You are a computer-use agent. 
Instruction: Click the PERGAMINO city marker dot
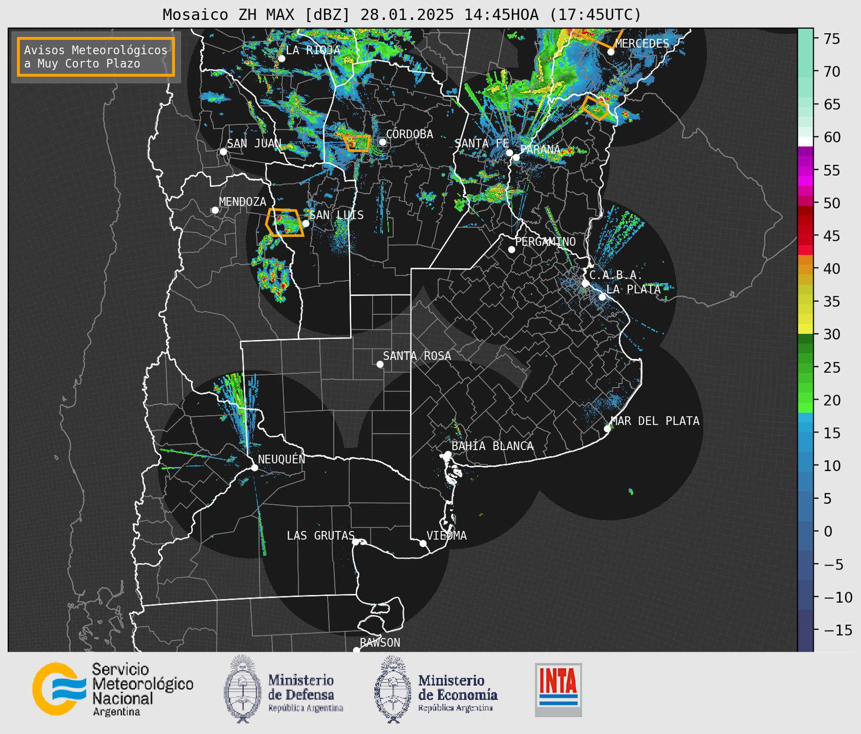pos(511,250)
